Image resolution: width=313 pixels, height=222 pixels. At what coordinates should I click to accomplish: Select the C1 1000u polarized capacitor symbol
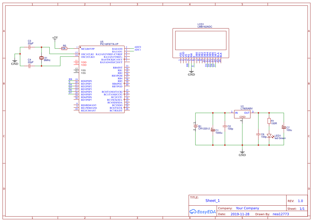(213, 130)
